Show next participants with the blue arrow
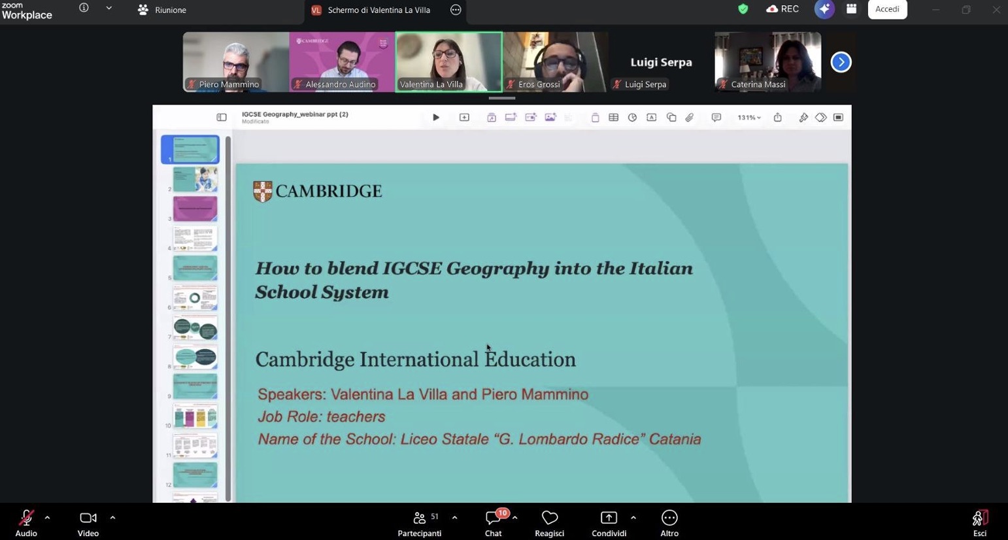The width and height of the screenshot is (1008, 540). (x=841, y=62)
